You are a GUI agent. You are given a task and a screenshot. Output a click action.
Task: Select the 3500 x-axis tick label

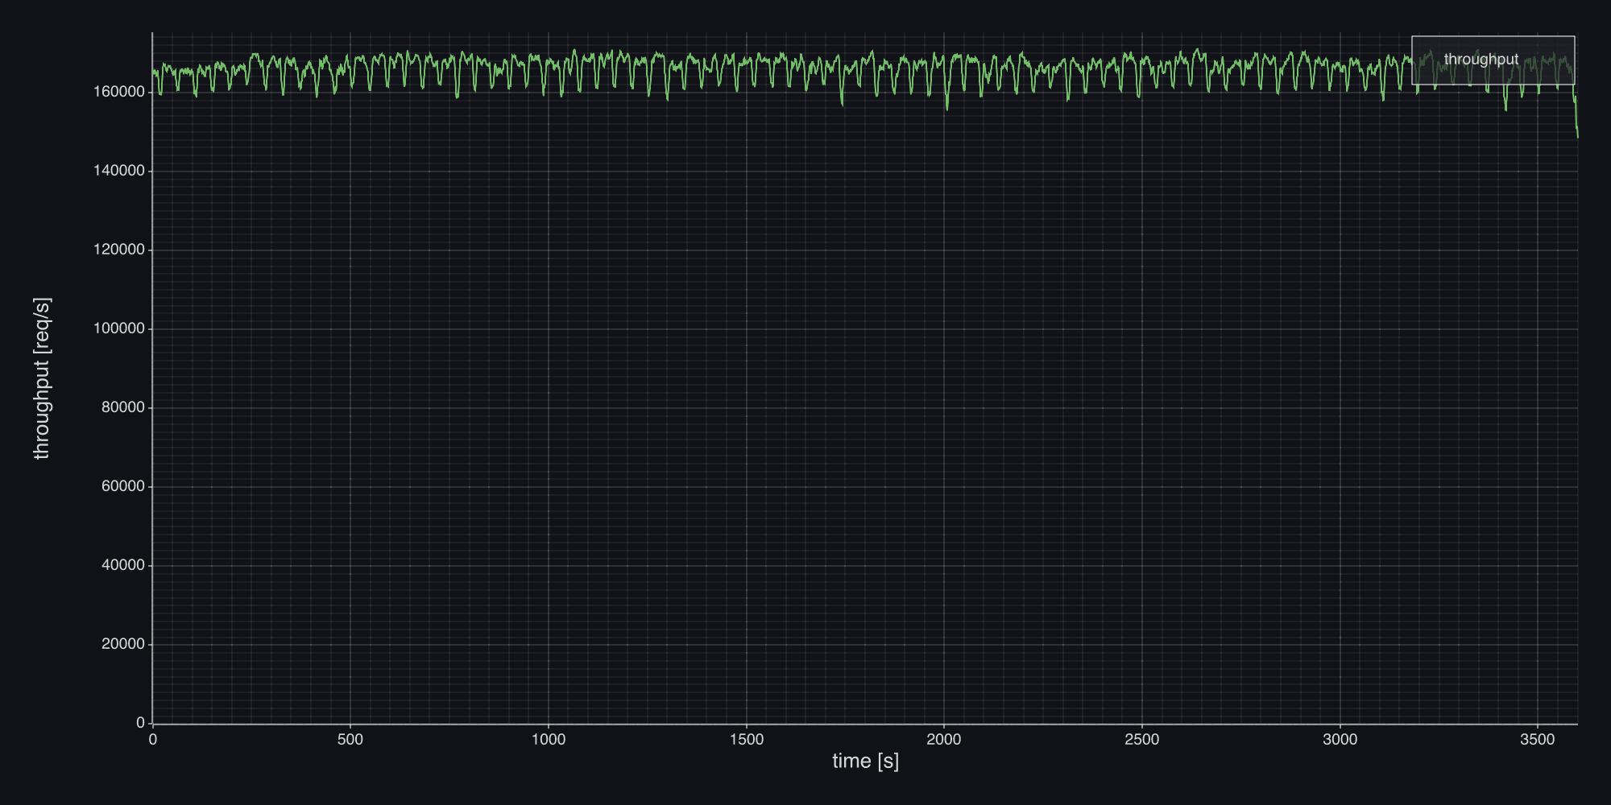(1538, 740)
